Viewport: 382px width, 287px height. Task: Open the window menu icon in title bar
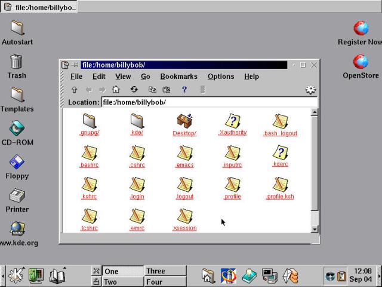[65, 65]
